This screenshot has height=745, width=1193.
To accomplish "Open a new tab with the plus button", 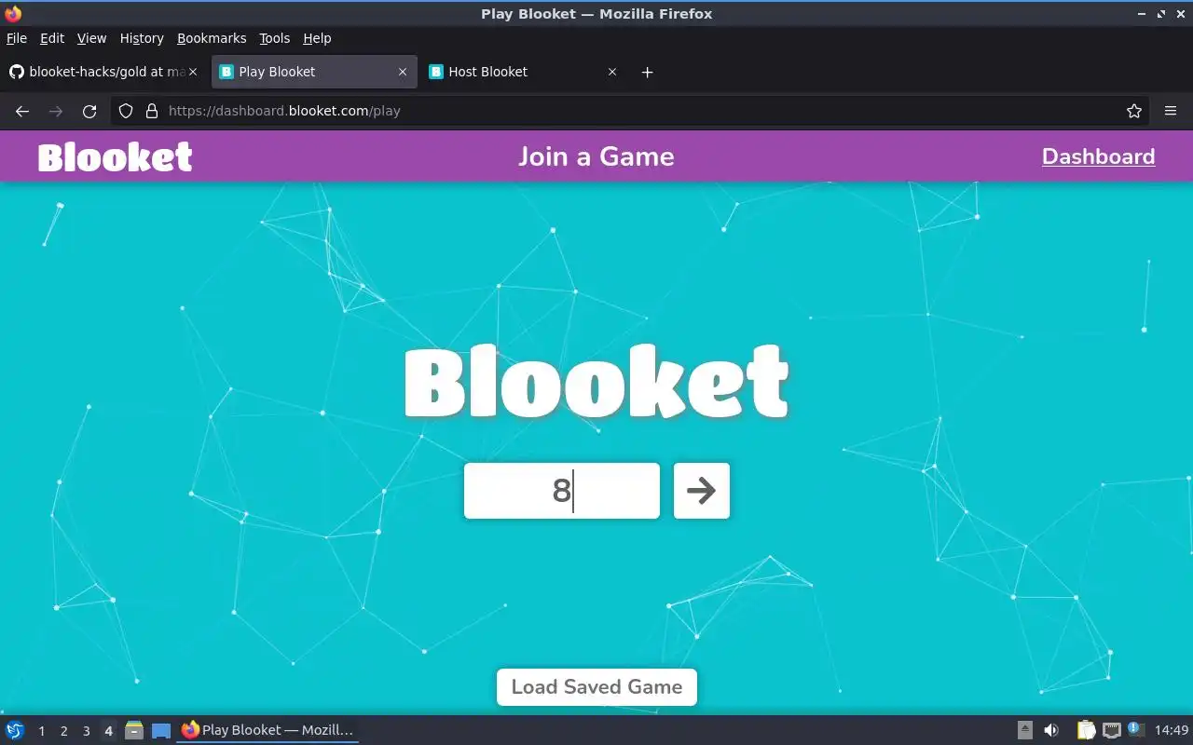I will [648, 72].
